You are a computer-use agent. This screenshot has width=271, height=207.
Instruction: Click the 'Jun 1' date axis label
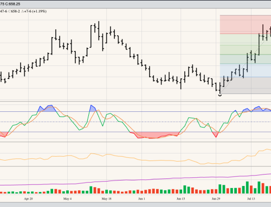coord(141,199)
